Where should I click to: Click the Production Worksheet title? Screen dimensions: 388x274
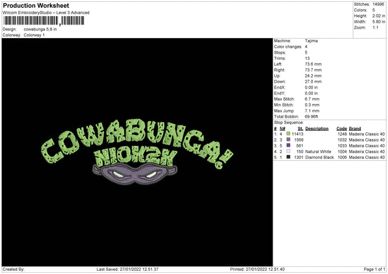[x=36, y=5]
